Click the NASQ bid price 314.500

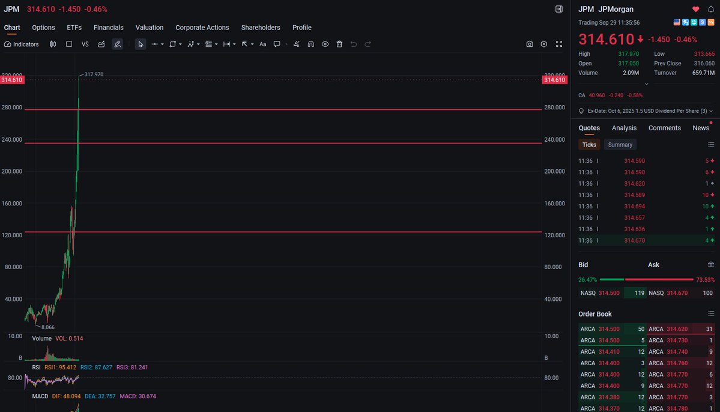(x=609, y=293)
